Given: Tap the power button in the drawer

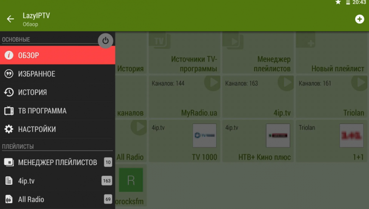Looking at the screenshot, I should (x=105, y=41).
